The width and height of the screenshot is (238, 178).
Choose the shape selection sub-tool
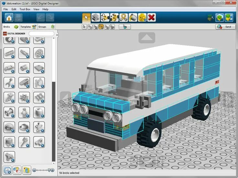[x=107, y=27]
